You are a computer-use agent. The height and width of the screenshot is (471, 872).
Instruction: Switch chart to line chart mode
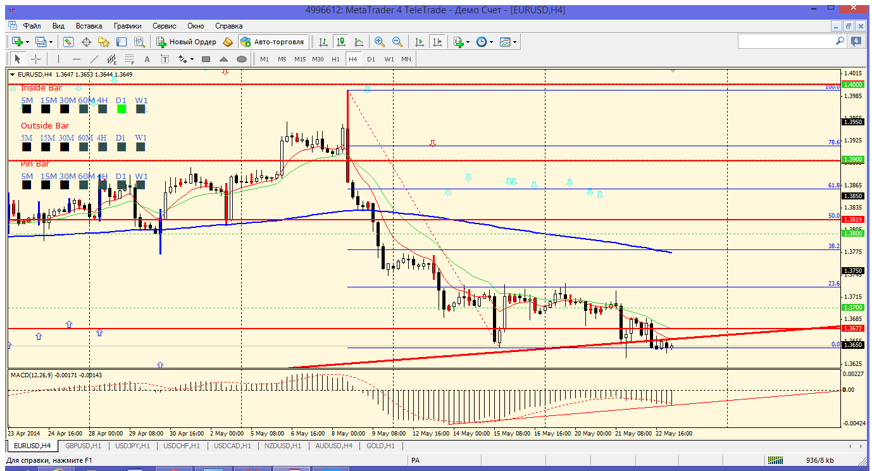359,42
